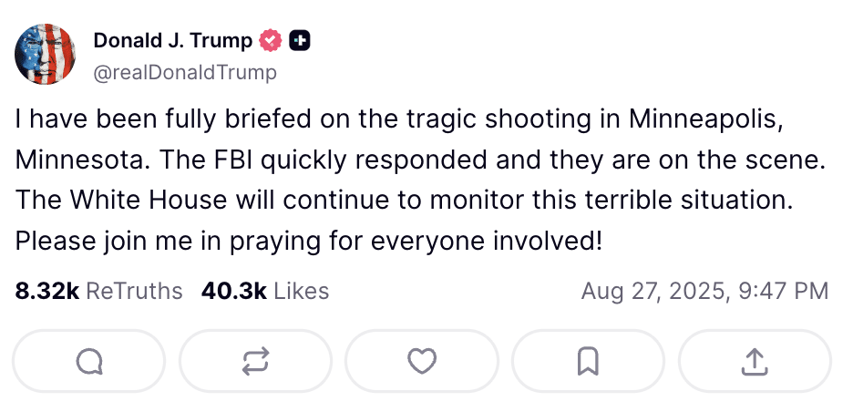
Task: Click the word "Minneapolis" in the post
Action: point(706,120)
